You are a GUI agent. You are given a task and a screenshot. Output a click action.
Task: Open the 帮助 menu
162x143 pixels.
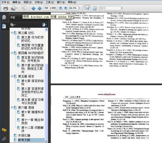click(72, 2)
